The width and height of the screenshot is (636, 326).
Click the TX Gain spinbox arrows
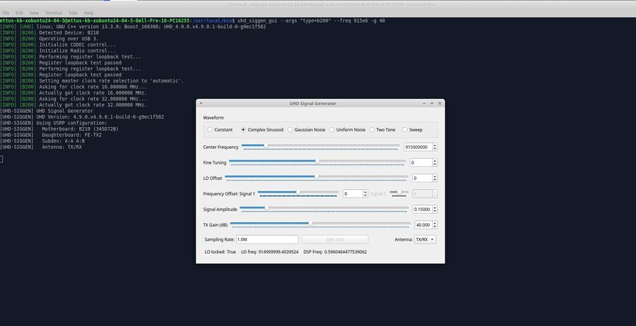[435, 225]
